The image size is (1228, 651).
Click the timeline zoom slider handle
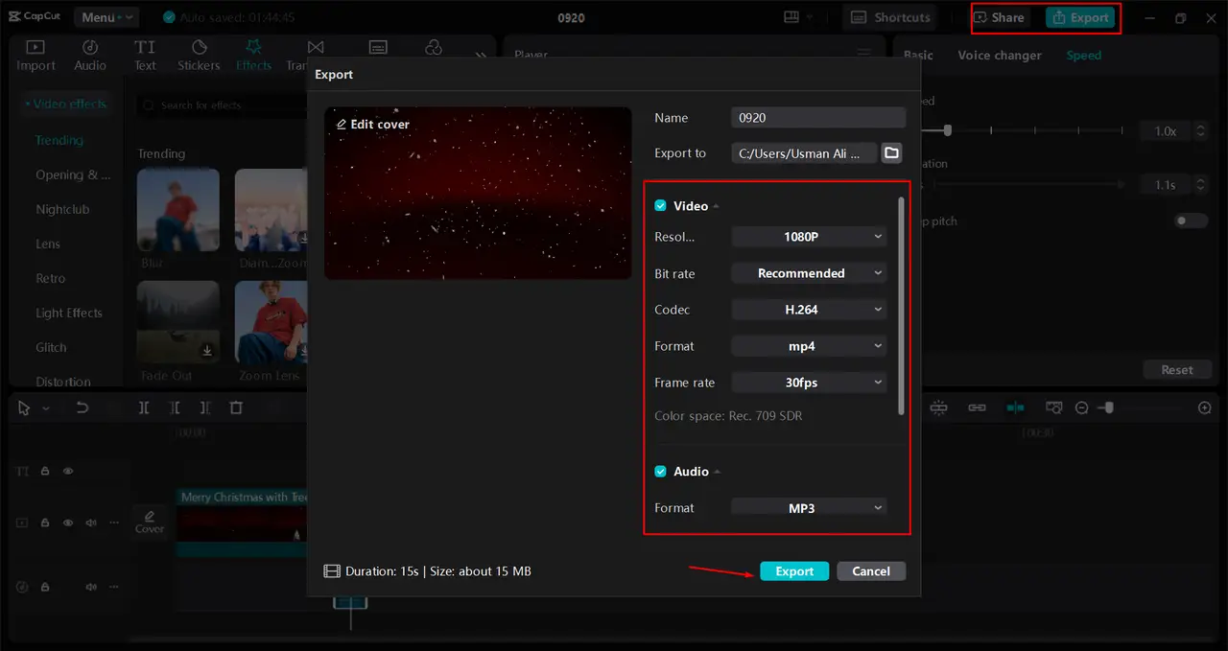click(x=1109, y=407)
